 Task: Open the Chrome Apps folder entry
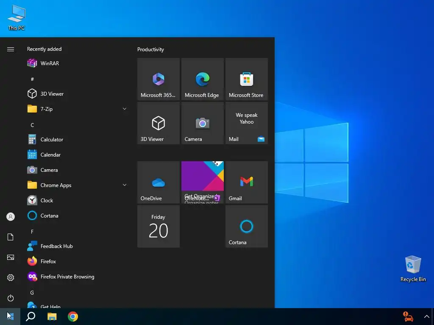[x=77, y=185]
